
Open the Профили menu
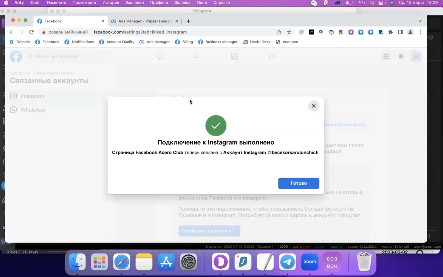click(x=159, y=3)
